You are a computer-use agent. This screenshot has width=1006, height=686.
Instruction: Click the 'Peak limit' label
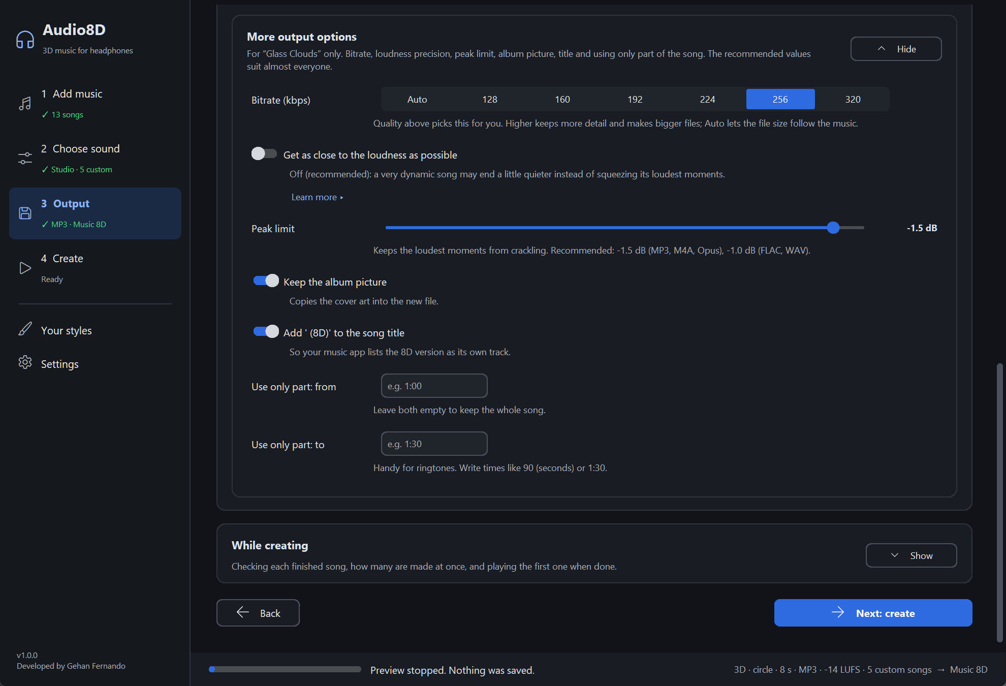pos(273,229)
